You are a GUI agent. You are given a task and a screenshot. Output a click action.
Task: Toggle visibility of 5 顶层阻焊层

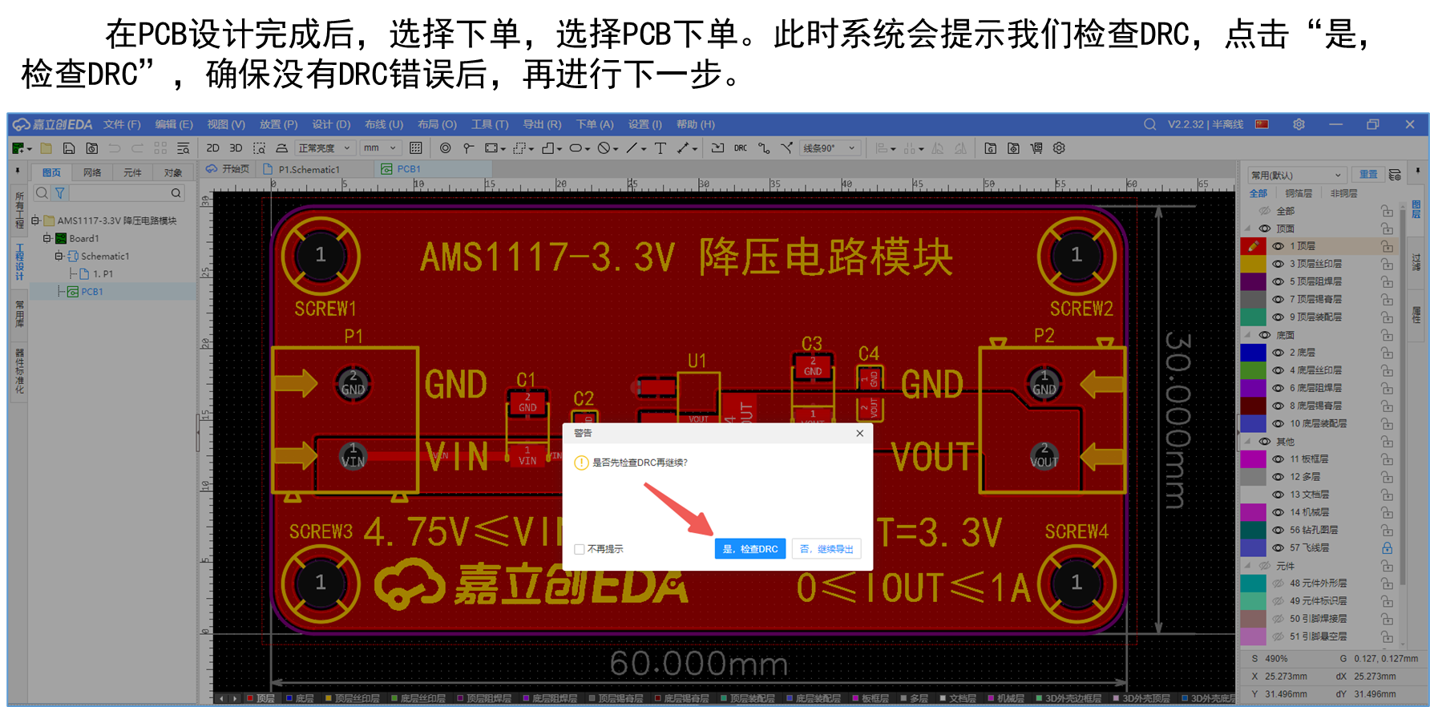pyautogui.click(x=1278, y=281)
